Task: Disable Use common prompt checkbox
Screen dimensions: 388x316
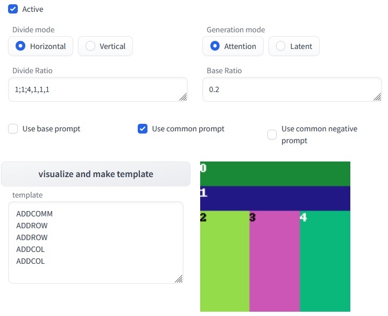Action: pyautogui.click(x=143, y=129)
